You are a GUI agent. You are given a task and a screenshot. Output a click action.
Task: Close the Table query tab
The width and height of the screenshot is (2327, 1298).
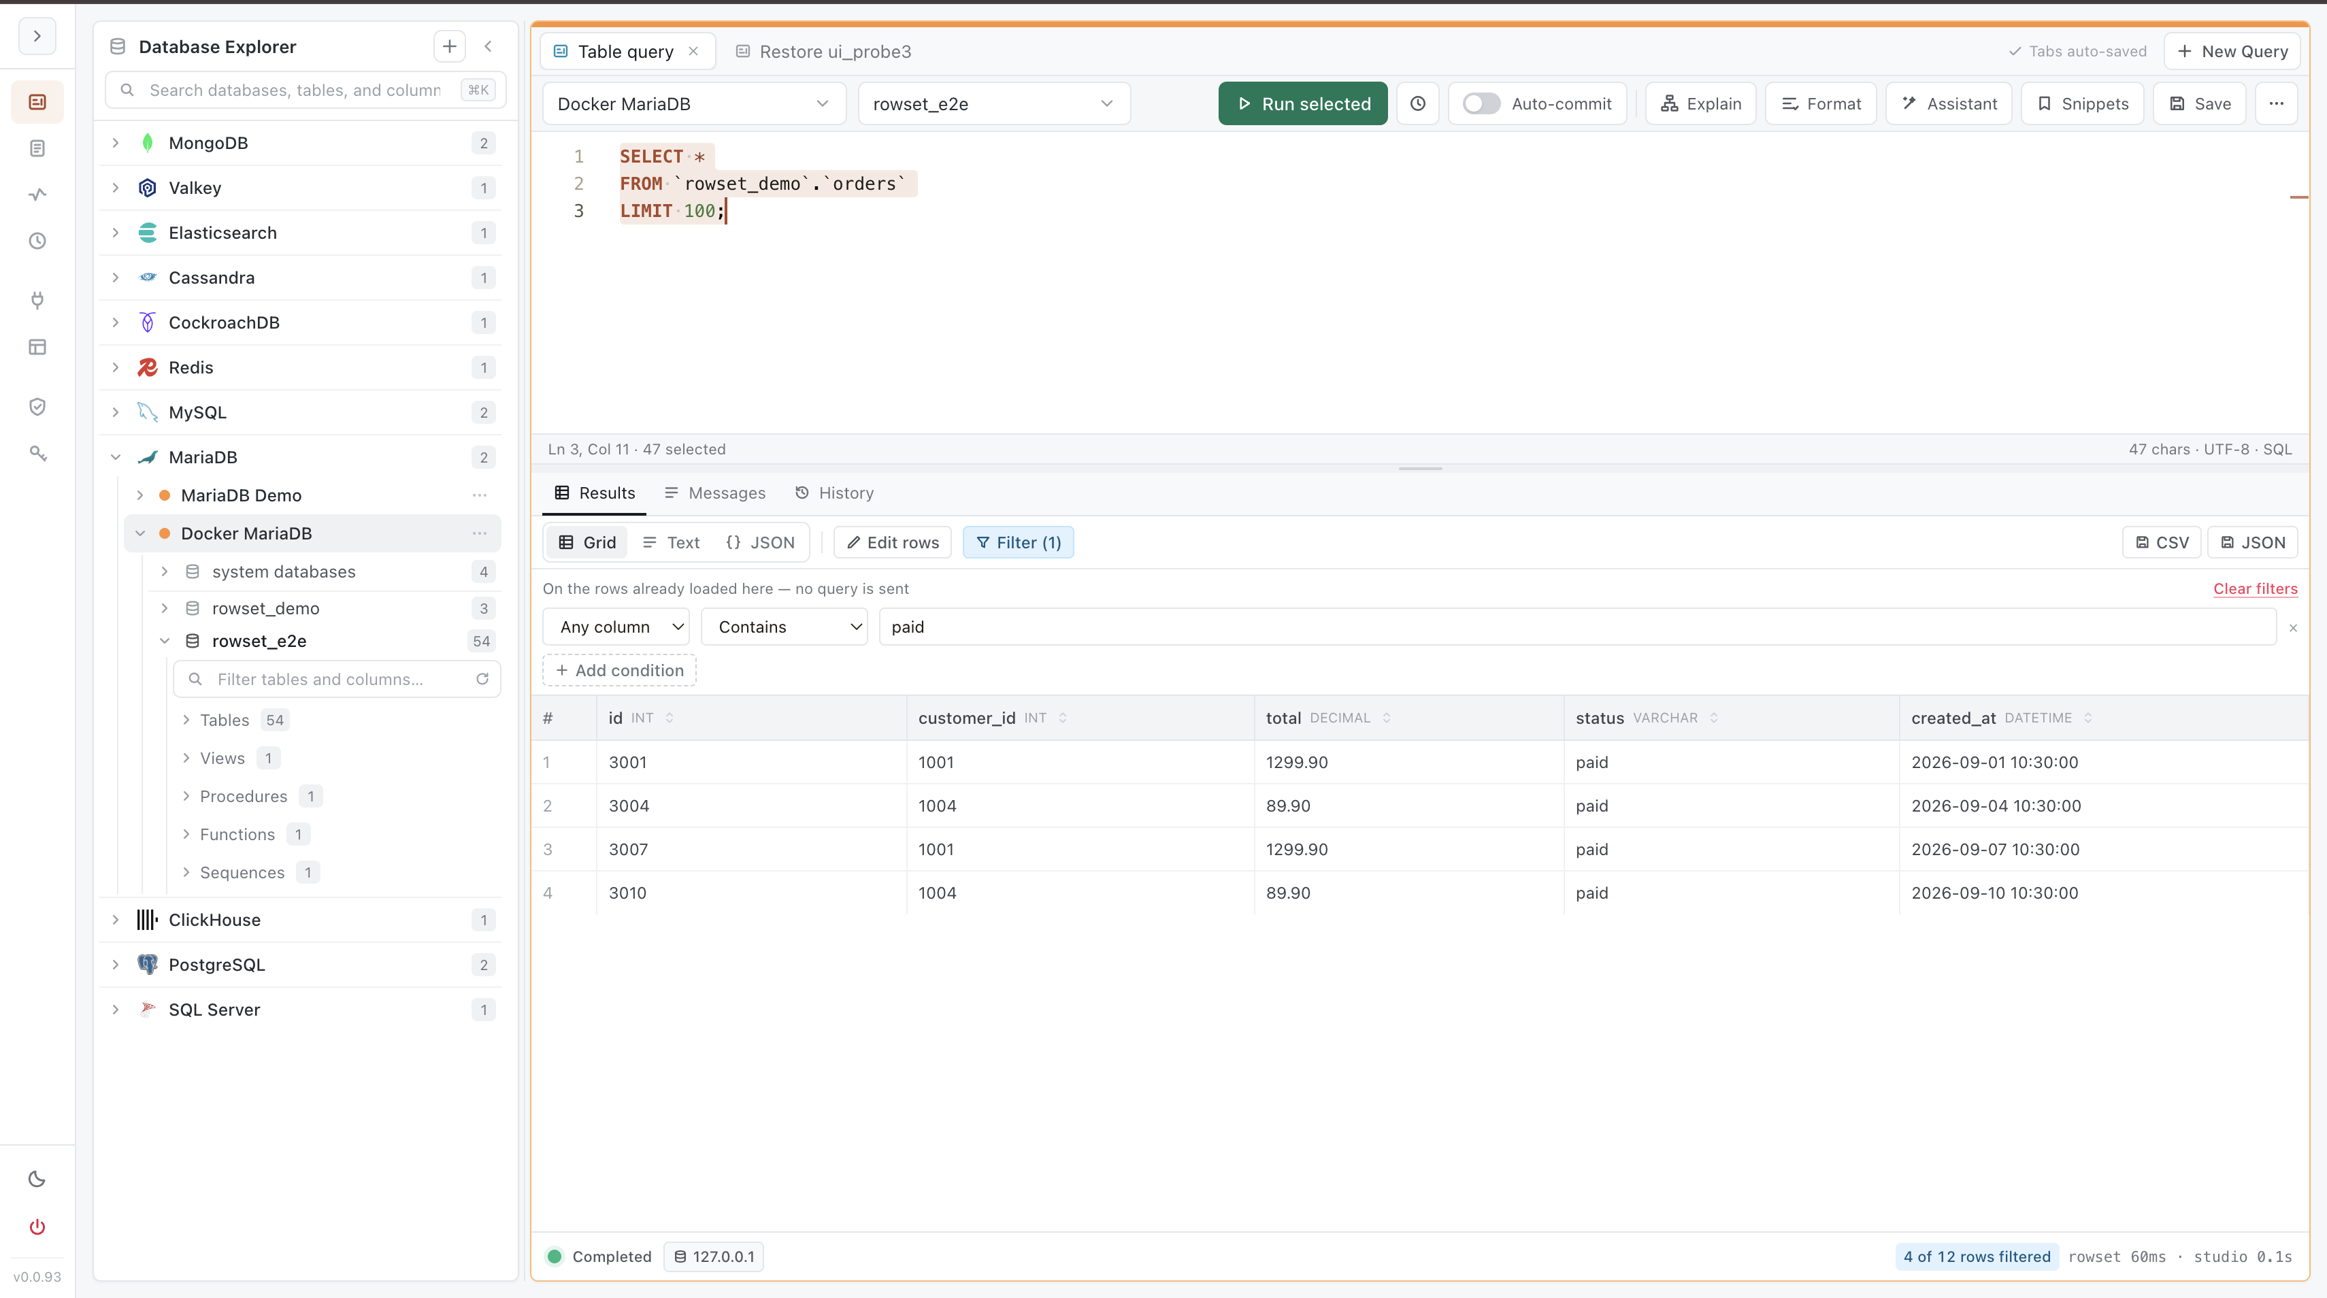click(x=693, y=52)
